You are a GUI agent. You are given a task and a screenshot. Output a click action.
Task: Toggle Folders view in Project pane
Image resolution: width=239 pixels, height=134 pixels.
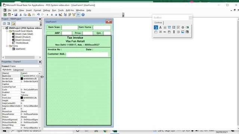[x=13, y=24]
